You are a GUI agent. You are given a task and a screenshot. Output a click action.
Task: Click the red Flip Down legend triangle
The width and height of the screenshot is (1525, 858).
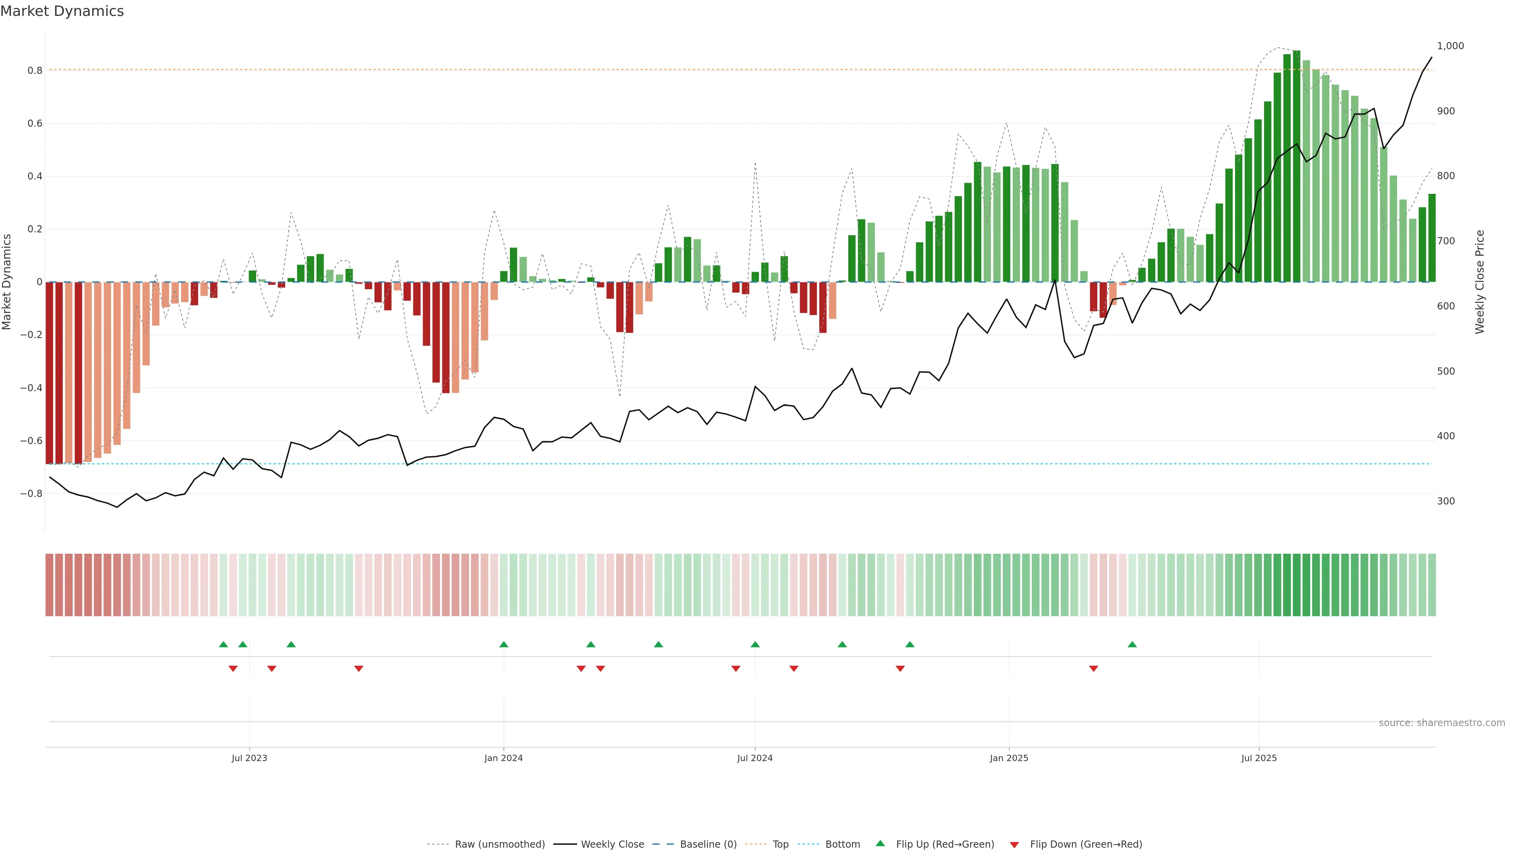tap(1014, 844)
